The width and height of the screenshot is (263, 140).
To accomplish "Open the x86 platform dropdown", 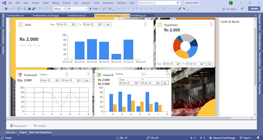I will 77,9.
